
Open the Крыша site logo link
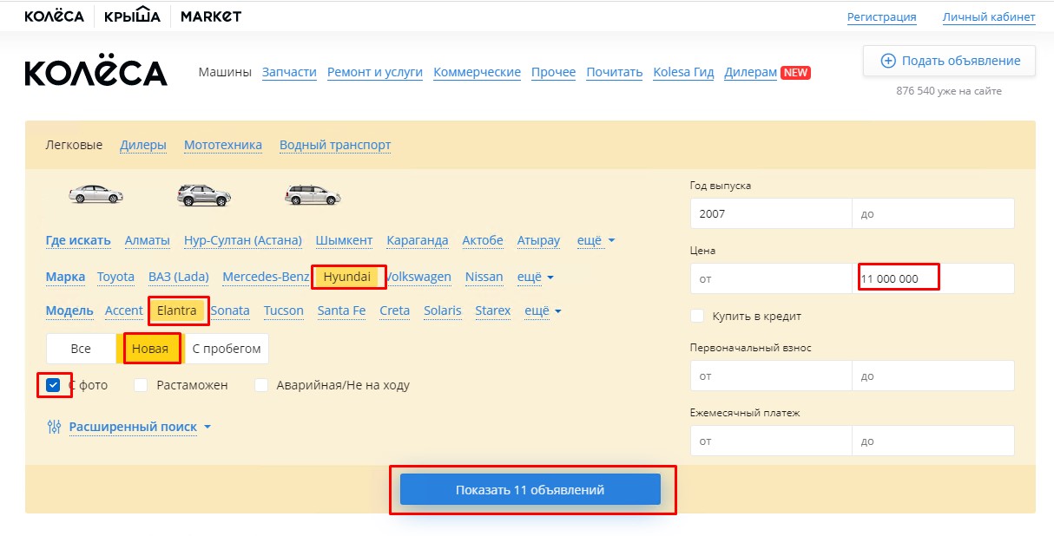(132, 16)
